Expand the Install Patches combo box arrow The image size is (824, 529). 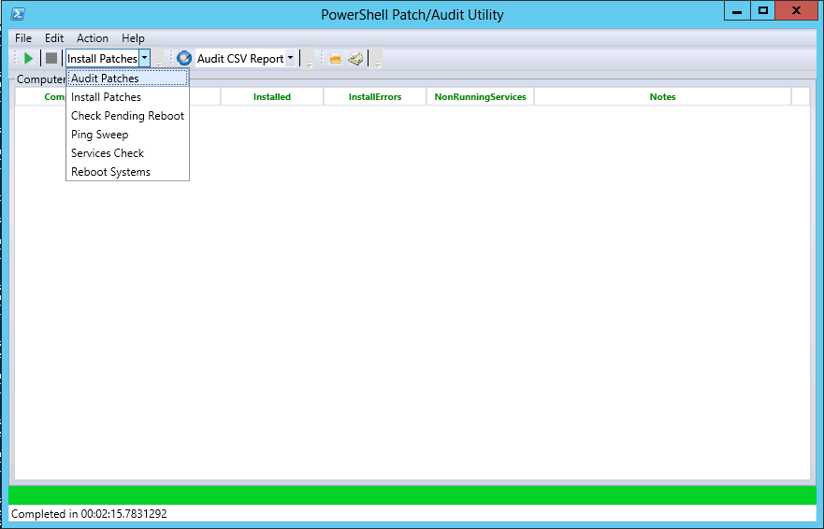pyautogui.click(x=144, y=59)
